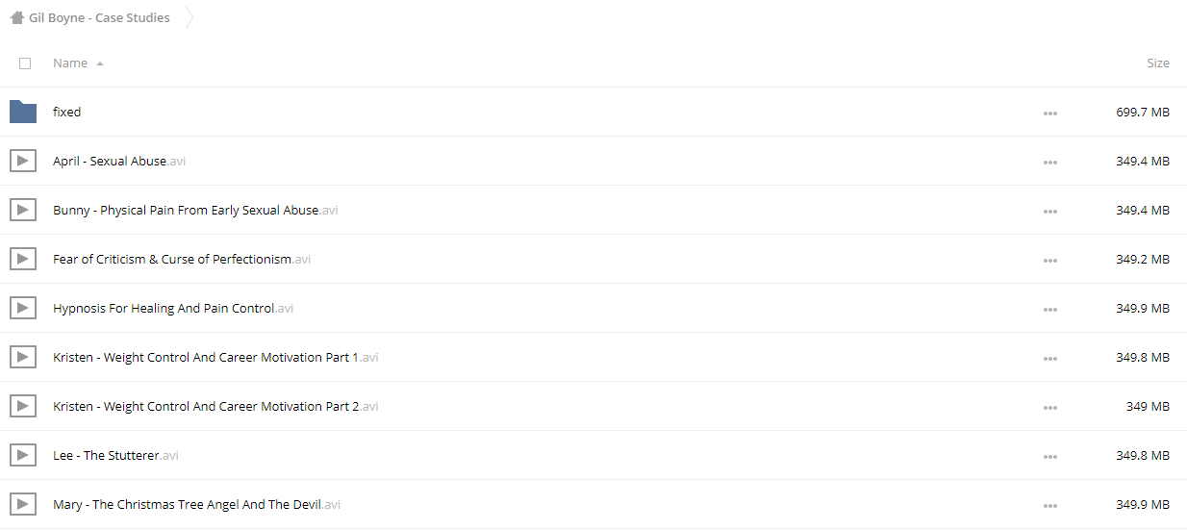This screenshot has height=530, width=1187.
Task: Open more options for Kristen Part 1 file
Action: coord(1049,359)
